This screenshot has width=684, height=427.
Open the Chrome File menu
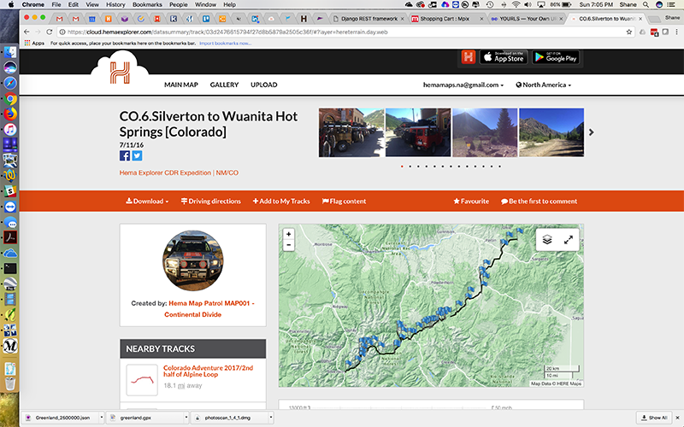[56, 4]
